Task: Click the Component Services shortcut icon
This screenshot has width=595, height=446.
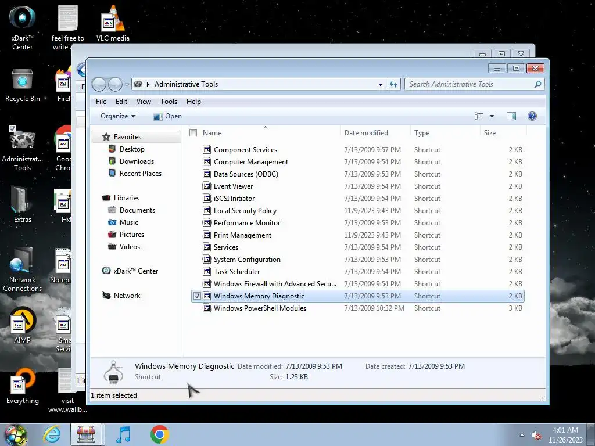Action: tap(207, 149)
